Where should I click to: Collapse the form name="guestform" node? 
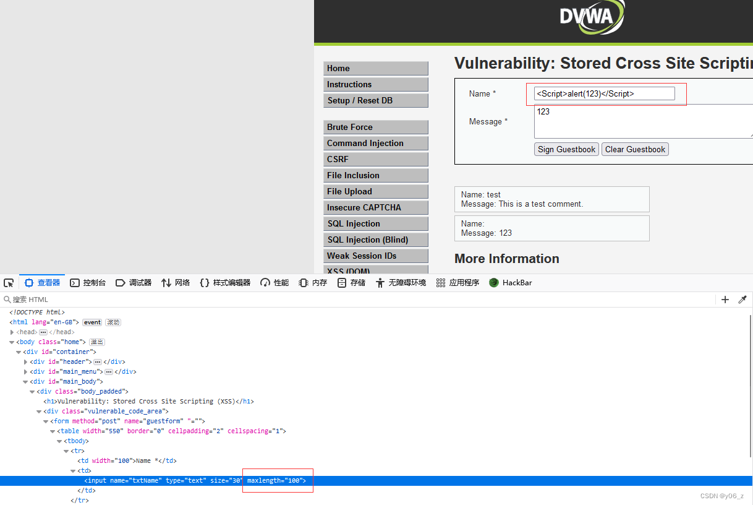coord(46,421)
